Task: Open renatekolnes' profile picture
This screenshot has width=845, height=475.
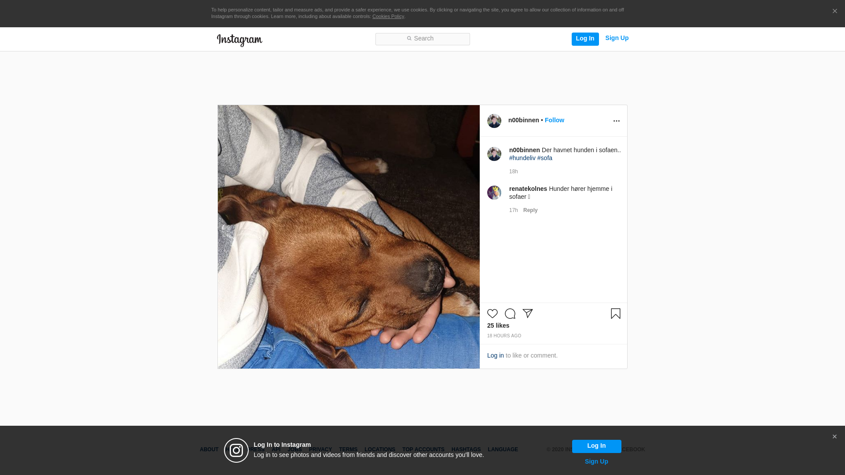Action: coord(494,193)
